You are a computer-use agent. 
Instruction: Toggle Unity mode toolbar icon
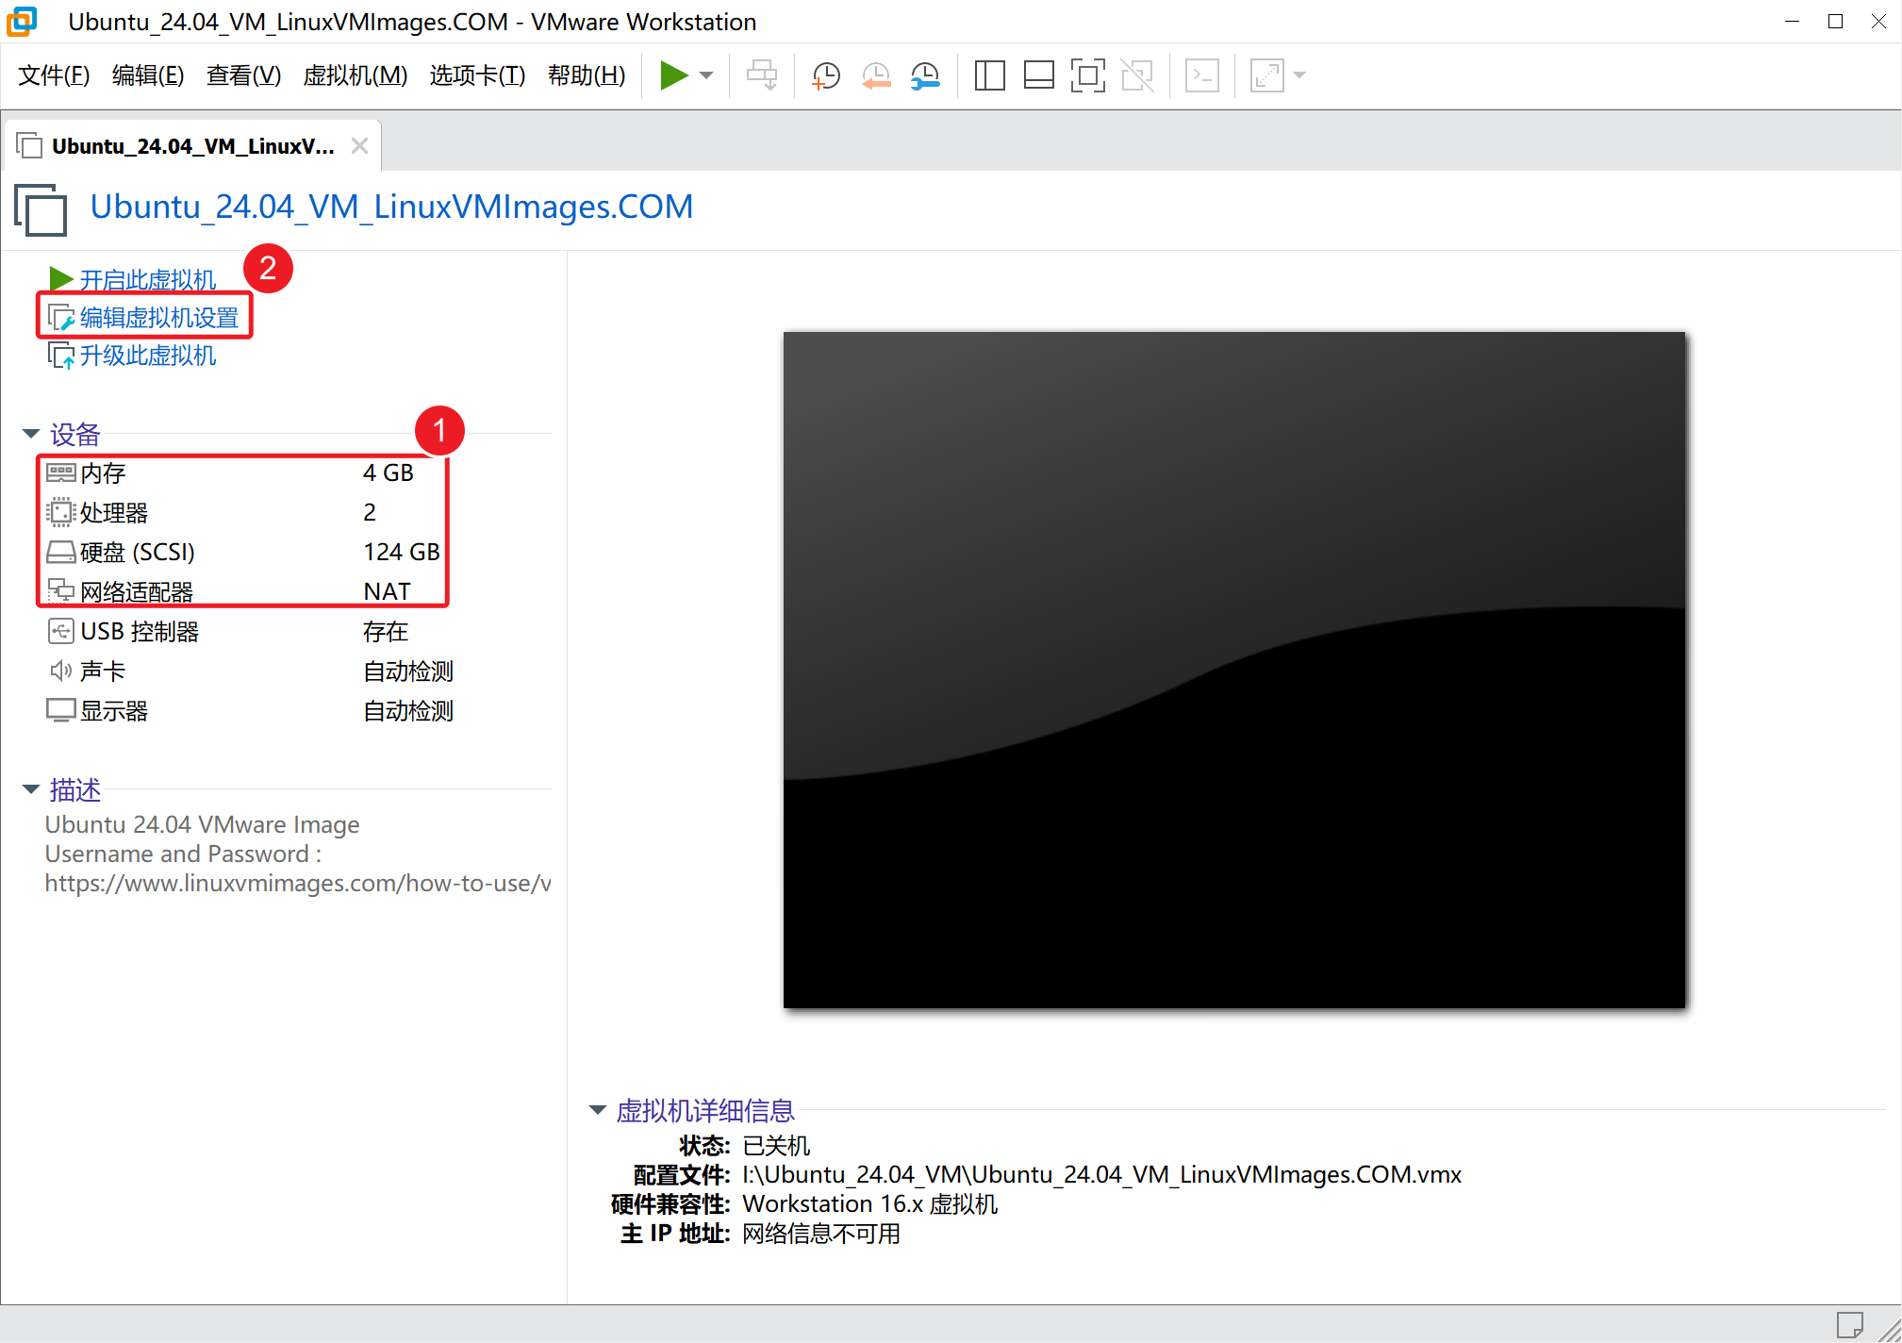1137,75
